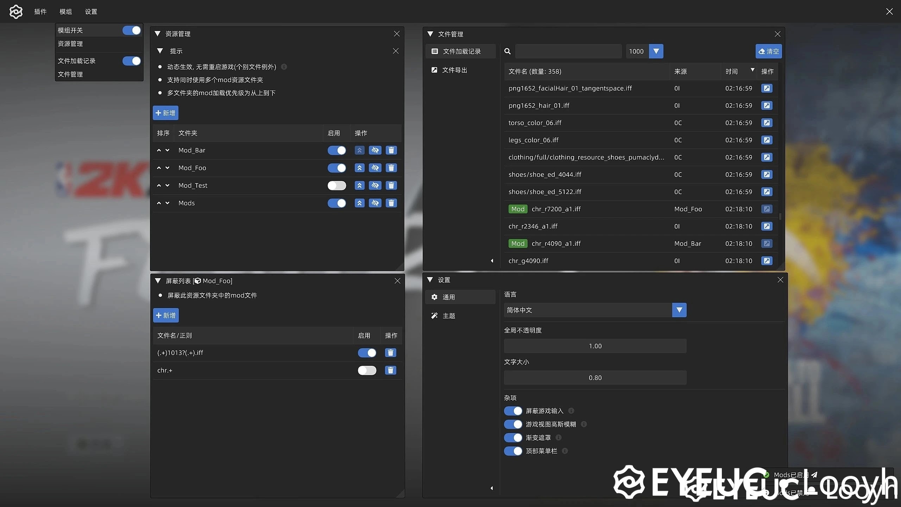Switch to the 主题 settings tab
The width and height of the screenshot is (901, 507).
pos(448,316)
